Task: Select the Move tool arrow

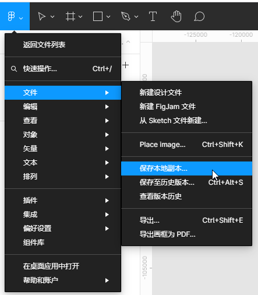Action: point(41,16)
